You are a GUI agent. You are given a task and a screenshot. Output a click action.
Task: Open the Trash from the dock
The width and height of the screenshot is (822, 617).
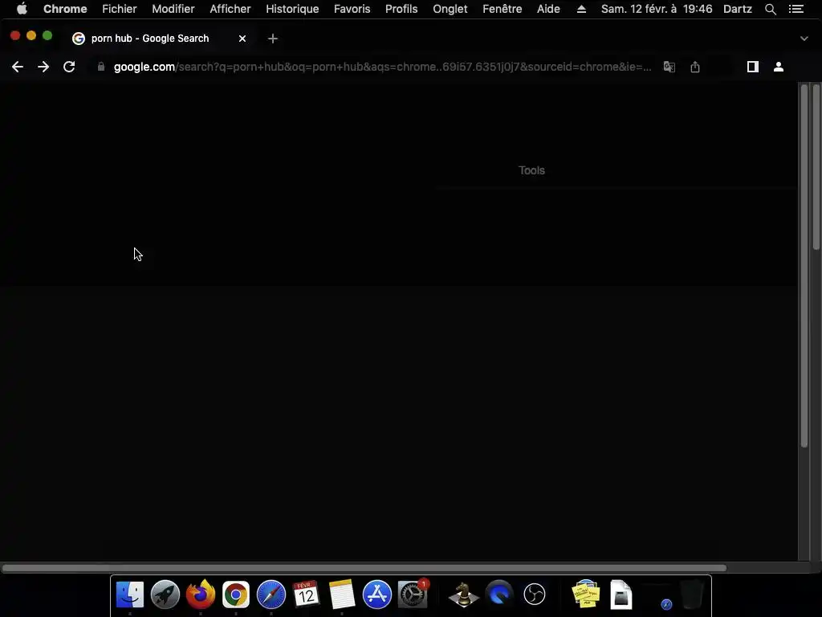[x=692, y=595]
